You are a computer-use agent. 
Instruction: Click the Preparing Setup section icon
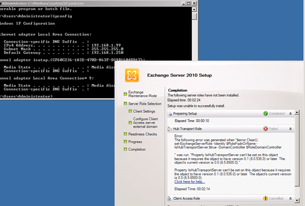(x=170, y=113)
